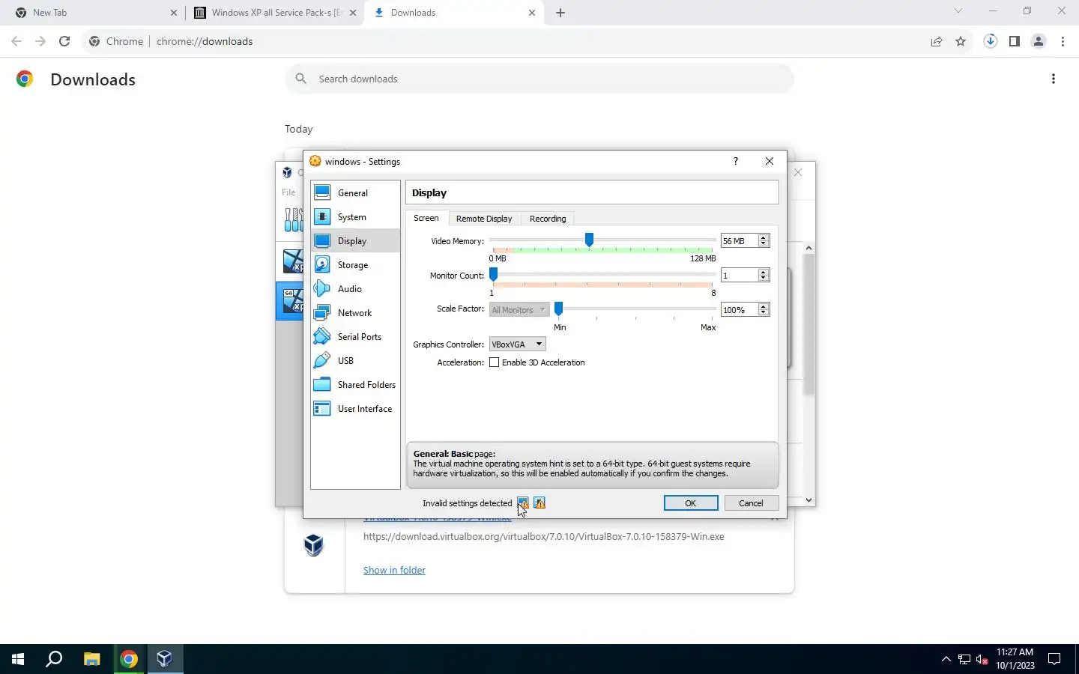
Task: Select Serial Ports label in sidebar
Action: click(360, 337)
